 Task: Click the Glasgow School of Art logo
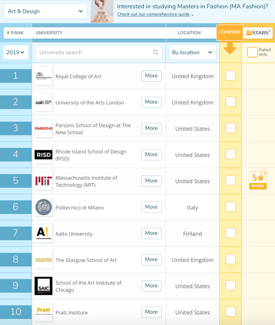(43, 260)
